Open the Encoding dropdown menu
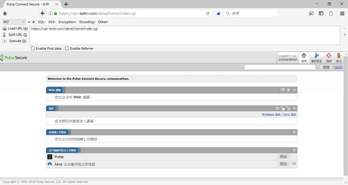Image resolution: width=348 pixels, height=185 pixels. (87, 22)
